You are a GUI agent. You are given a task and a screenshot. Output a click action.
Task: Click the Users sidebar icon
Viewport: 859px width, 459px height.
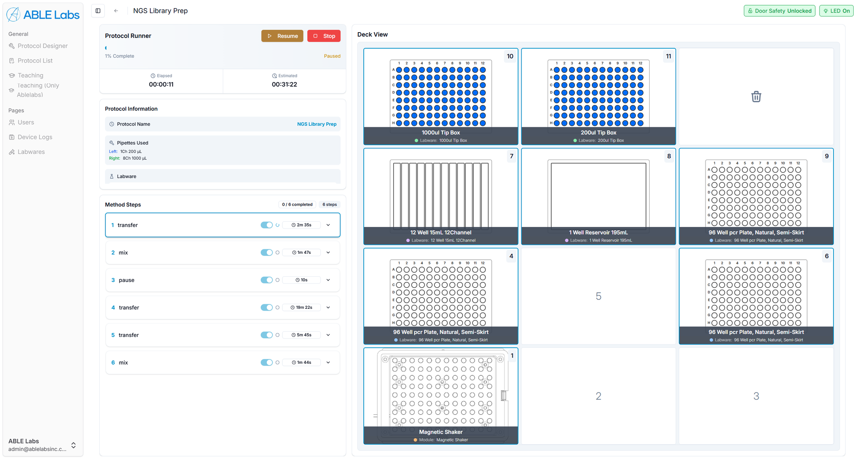tap(12, 122)
